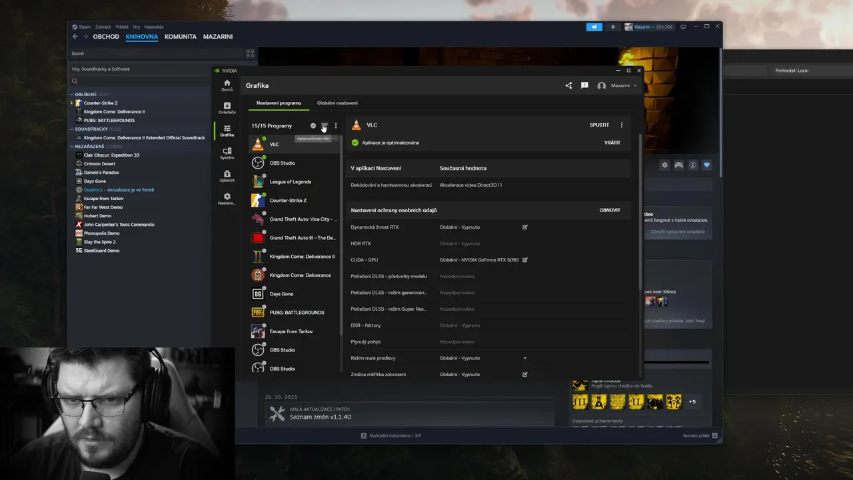The width and height of the screenshot is (853, 480).
Task: Open the Režim malé prodlevy dropdown
Action: point(525,358)
